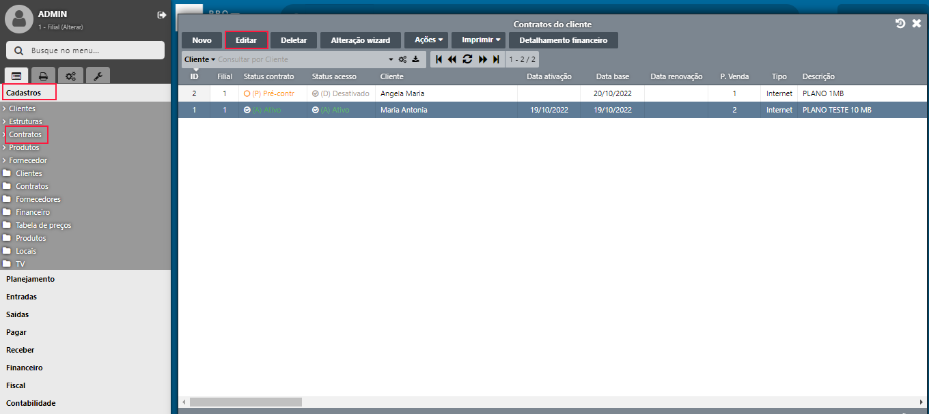This screenshot has width=929, height=414.
Task: Open the printer tab in the sidebar
Action: [x=43, y=76]
